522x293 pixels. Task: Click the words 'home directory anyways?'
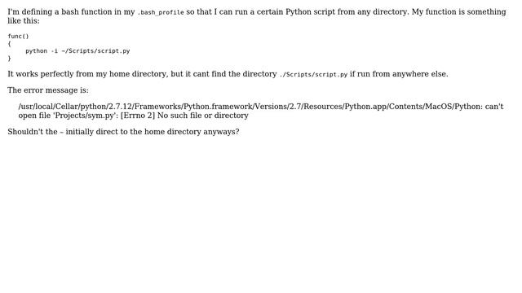[192, 132]
